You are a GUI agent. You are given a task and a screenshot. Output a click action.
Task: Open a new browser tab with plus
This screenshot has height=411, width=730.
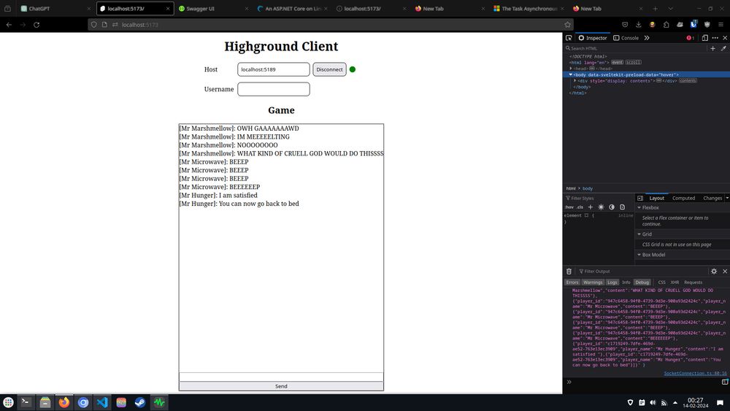pos(655,8)
